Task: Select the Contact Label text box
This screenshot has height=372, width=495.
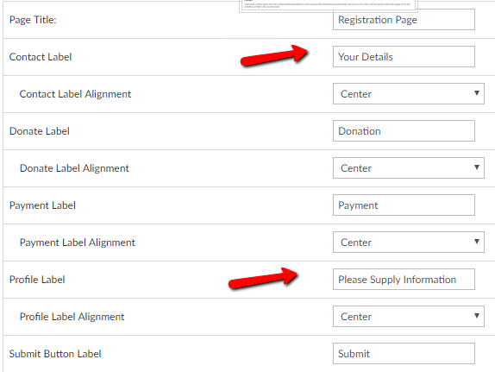Action: pyautogui.click(x=404, y=57)
